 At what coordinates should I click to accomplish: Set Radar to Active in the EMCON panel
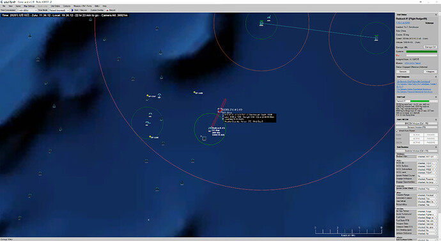click(x=416, y=135)
